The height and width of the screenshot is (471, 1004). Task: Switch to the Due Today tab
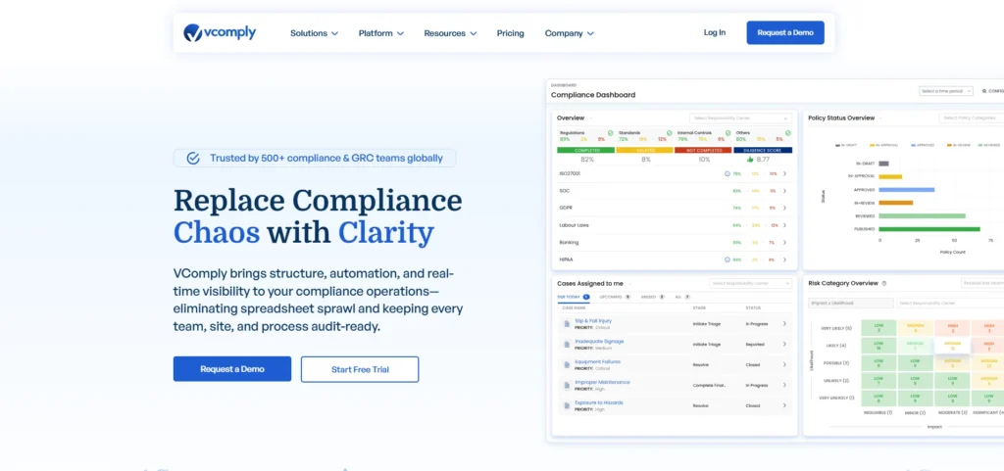click(573, 297)
